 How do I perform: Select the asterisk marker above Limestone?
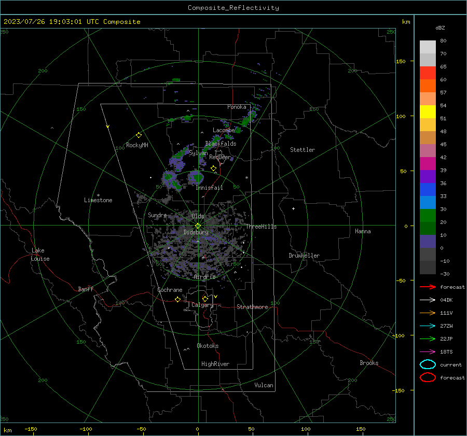click(x=98, y=195)
